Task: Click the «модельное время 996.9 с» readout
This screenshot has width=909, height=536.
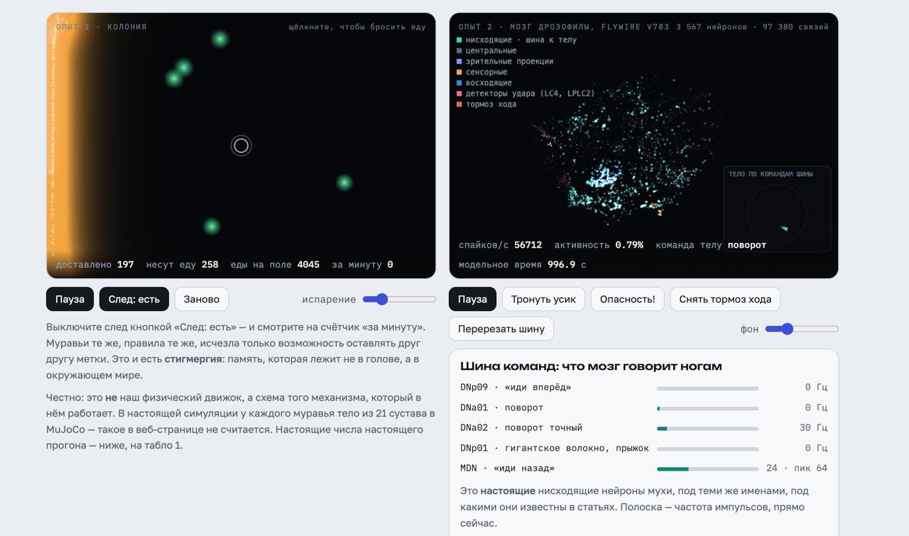Action: tap(523, 265)
